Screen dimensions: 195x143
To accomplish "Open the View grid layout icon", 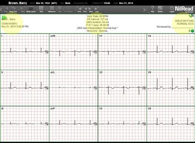I will 41,9.
